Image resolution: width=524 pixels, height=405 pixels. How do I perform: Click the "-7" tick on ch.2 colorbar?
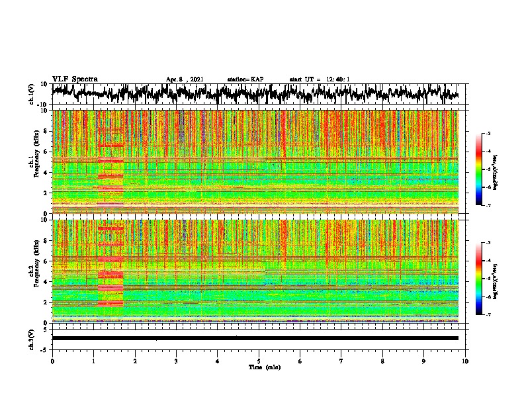(x=488, y=314)
